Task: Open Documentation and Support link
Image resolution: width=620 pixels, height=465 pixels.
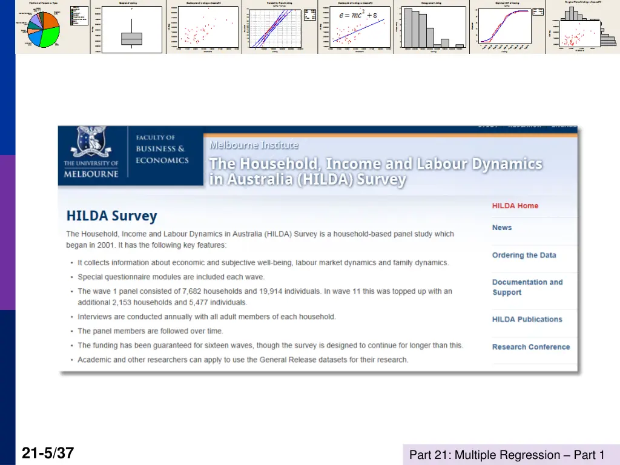Action: (x=527, y=287)
